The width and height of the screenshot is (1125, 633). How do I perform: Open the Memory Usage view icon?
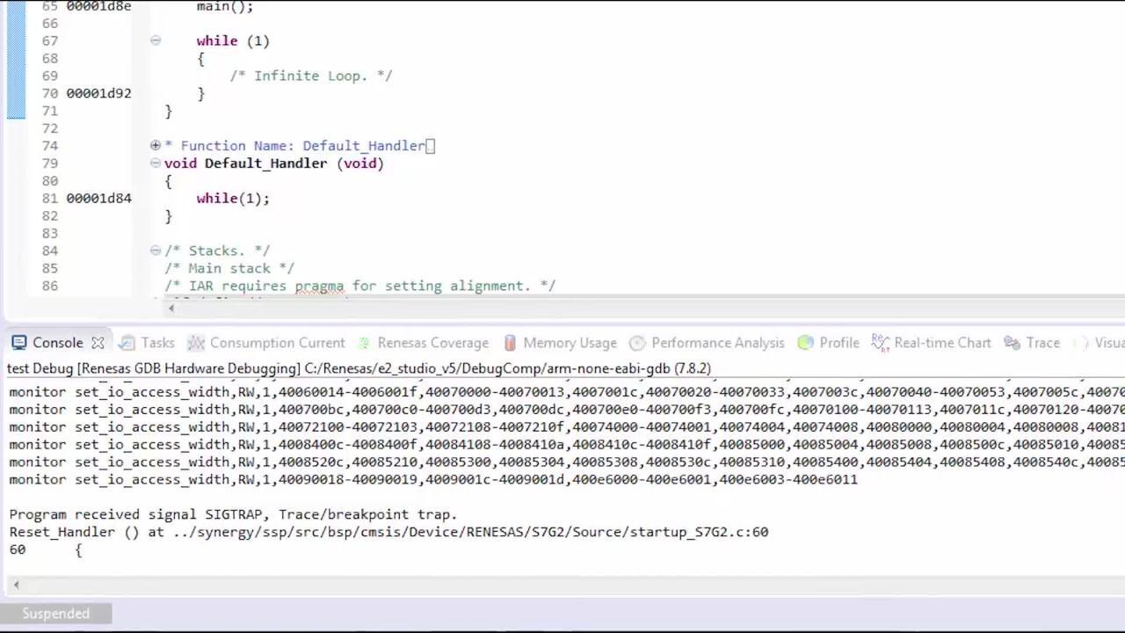(x=510, y=343)
